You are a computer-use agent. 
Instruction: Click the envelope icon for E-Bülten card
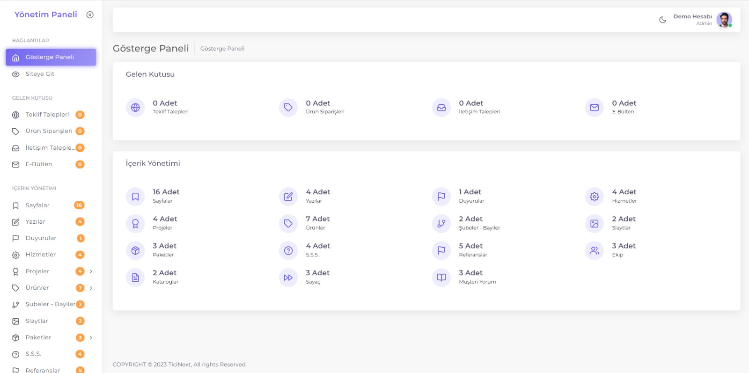click(x=594, y=108)
